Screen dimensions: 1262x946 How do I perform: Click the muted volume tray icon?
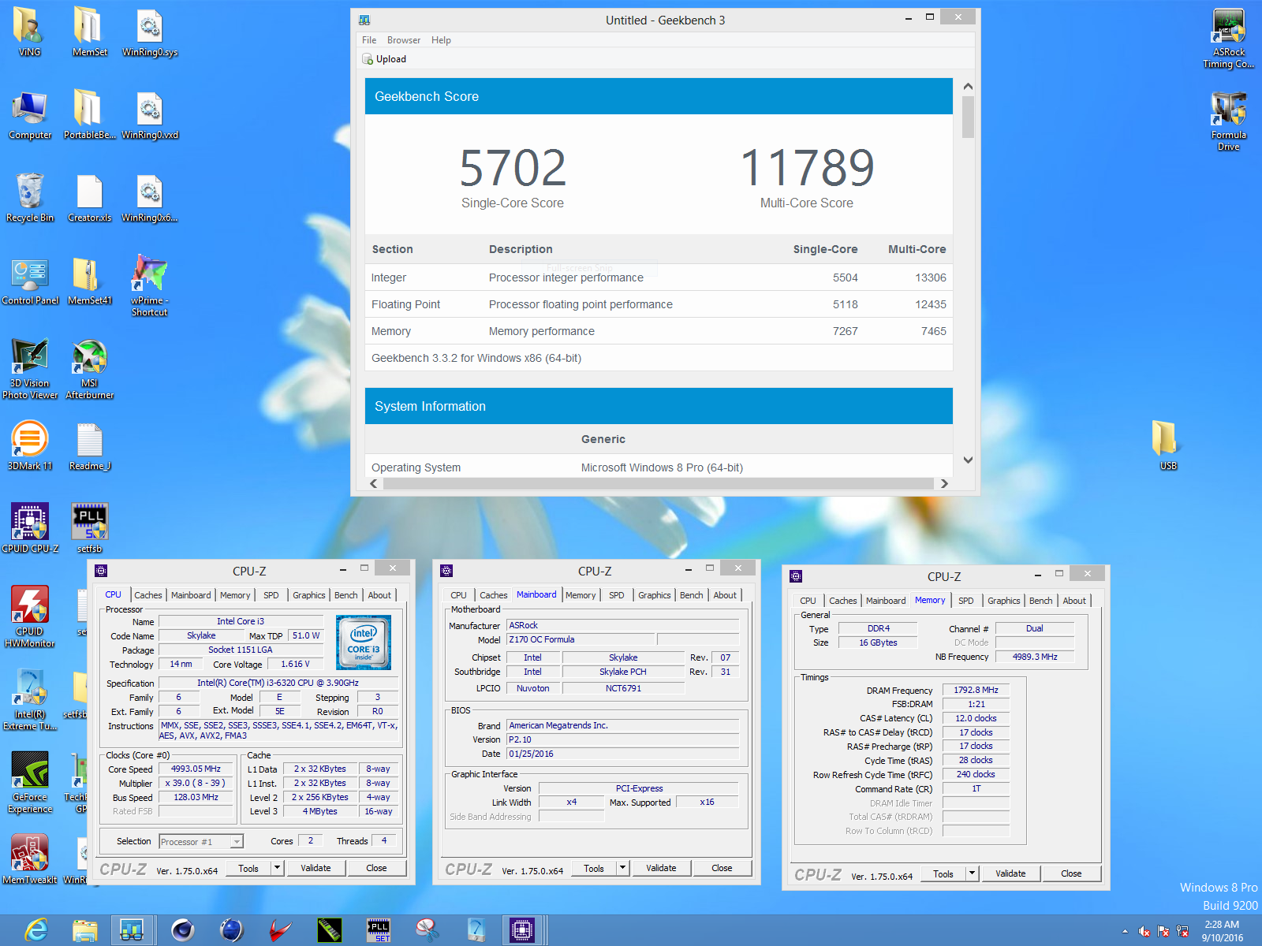[1144, 931]
